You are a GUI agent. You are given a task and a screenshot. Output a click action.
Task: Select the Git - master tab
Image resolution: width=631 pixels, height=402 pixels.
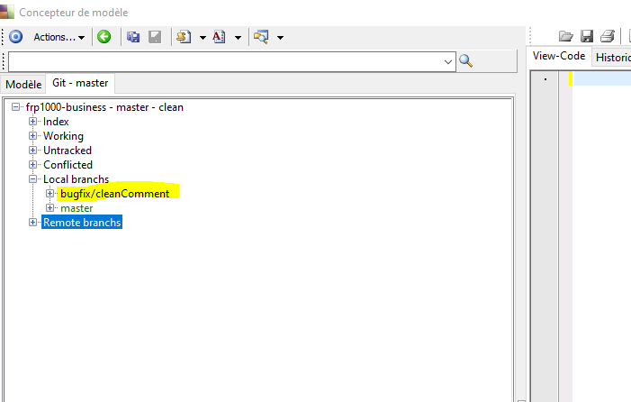point(80,83)
